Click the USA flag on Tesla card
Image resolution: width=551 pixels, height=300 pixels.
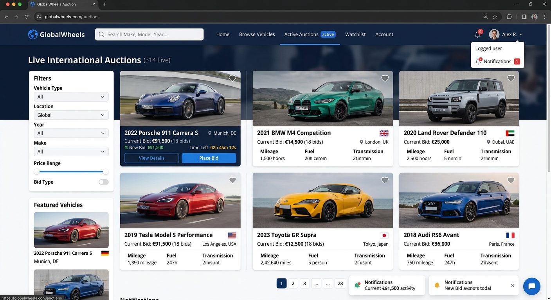tap(232, 235)
